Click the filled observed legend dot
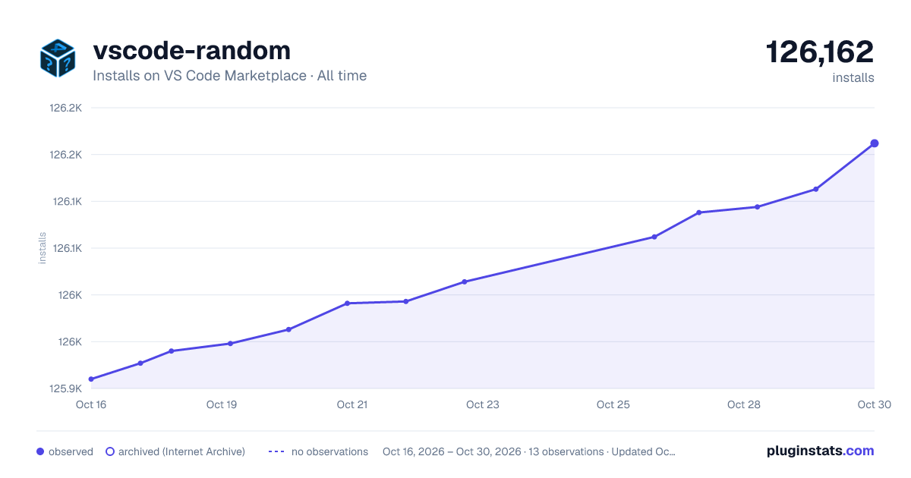This screenshot has height=478, width=911. click(x=40, y=451)
